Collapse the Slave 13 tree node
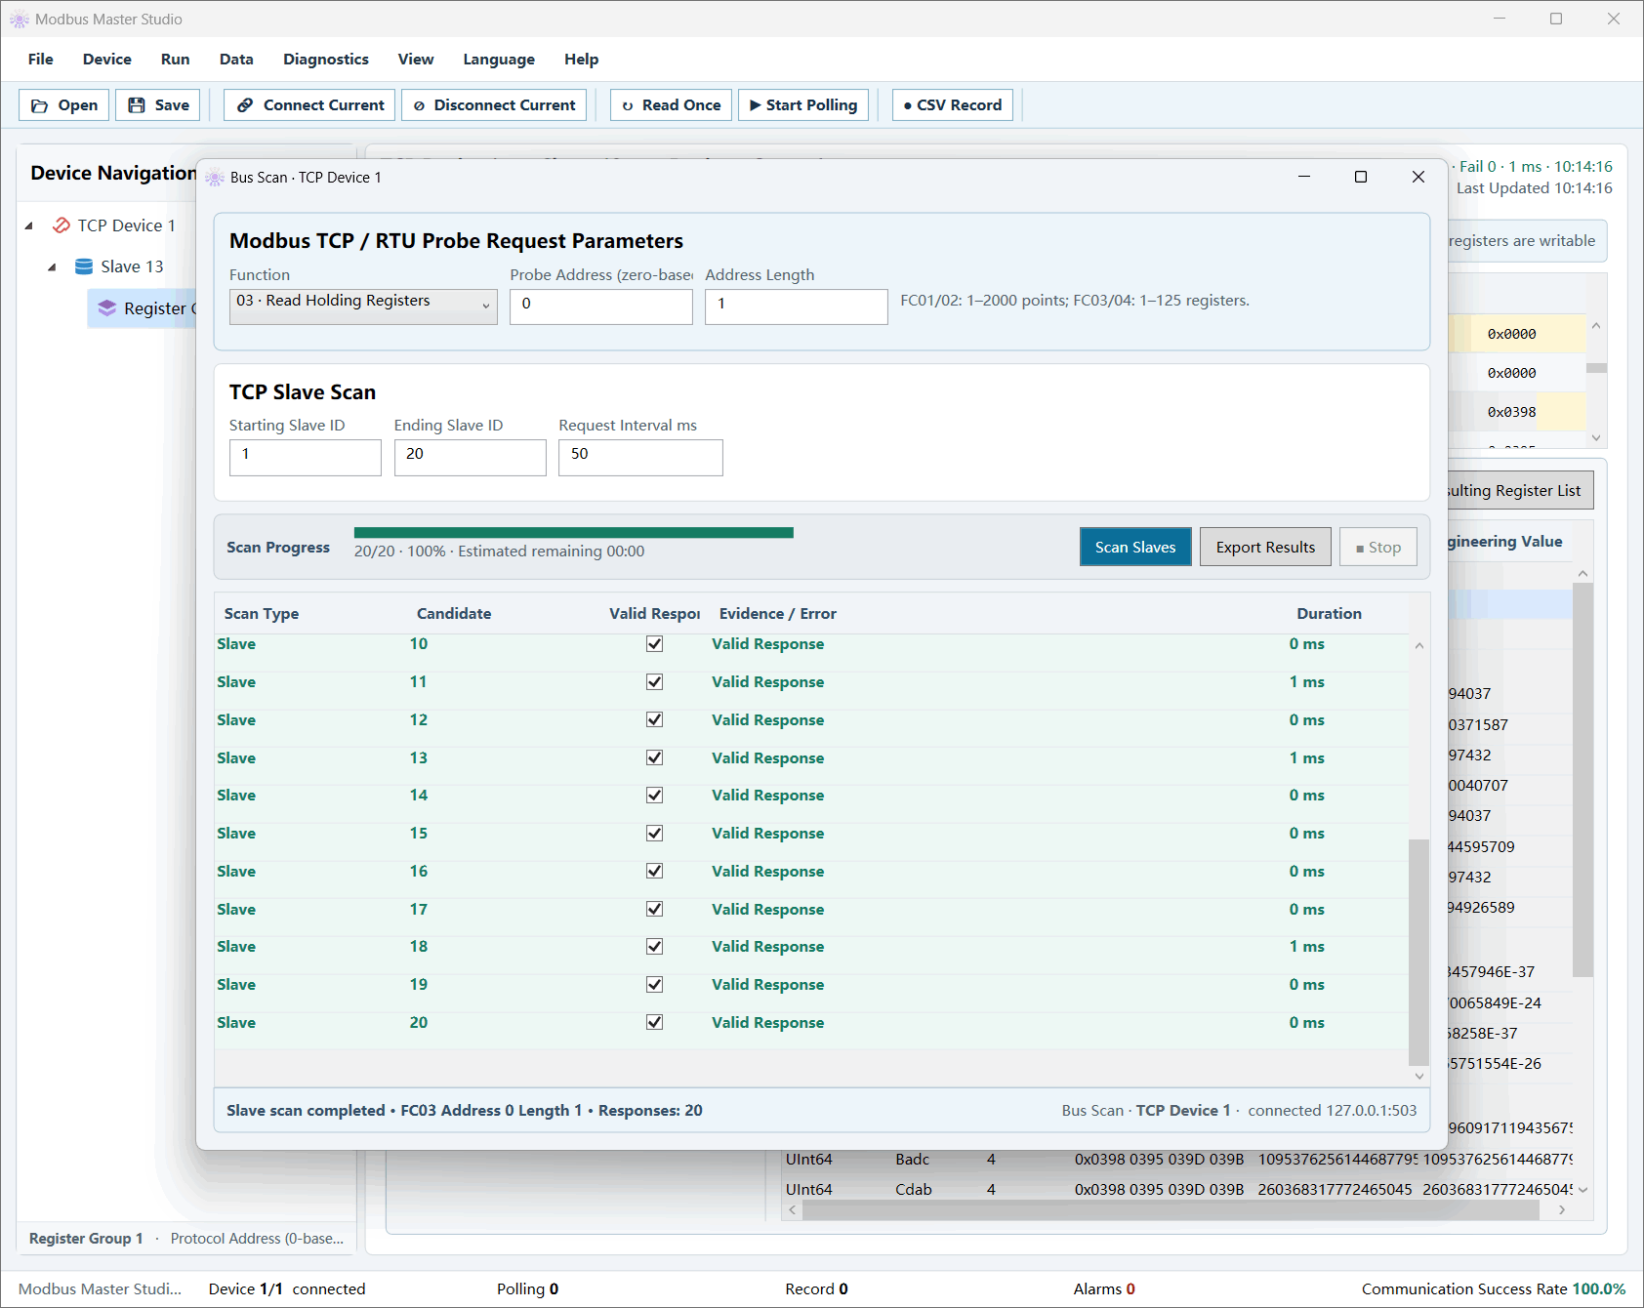The width and height of the screenshot is (1644, 1308). pos(52,266)
